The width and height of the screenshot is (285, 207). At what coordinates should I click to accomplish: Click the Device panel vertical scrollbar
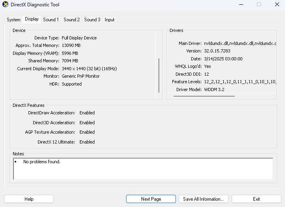(x=159, y=75)
